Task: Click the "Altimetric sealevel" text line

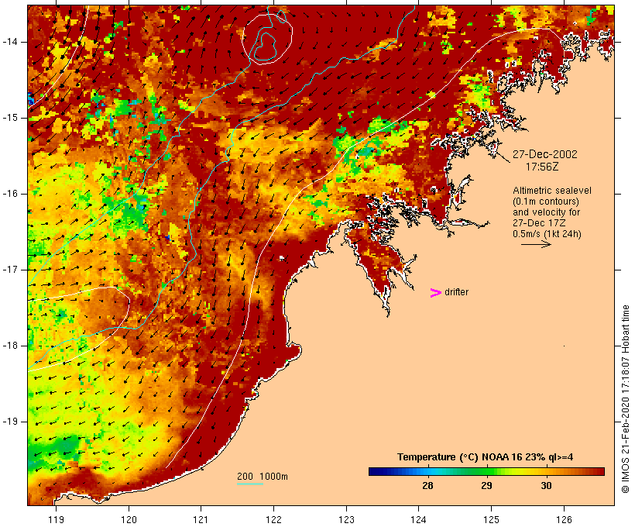Action: tap(552, 191)
